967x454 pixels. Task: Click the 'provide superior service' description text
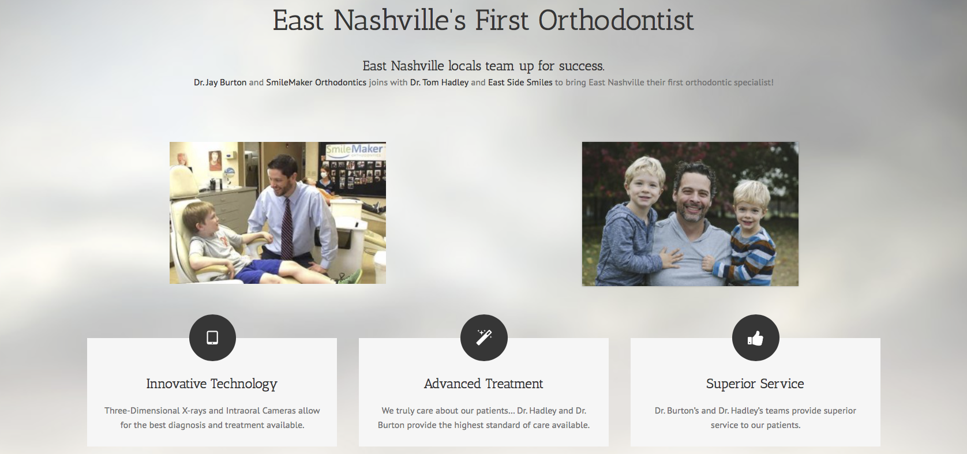click(x=755, y=418)
